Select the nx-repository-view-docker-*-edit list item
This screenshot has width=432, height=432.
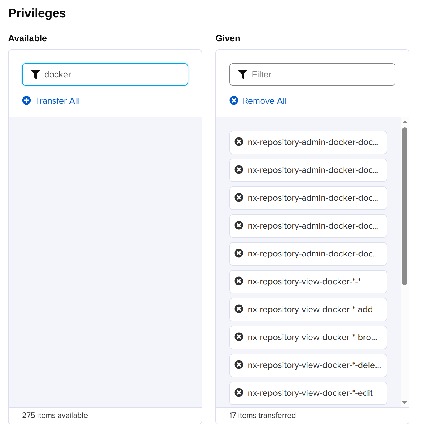308,393
